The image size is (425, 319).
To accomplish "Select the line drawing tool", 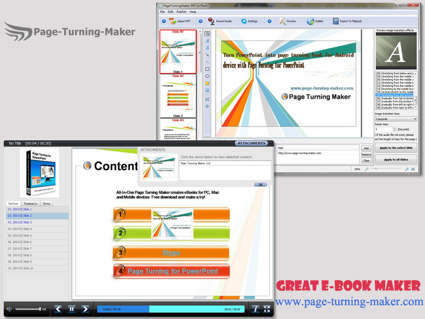I will (207, 62).
